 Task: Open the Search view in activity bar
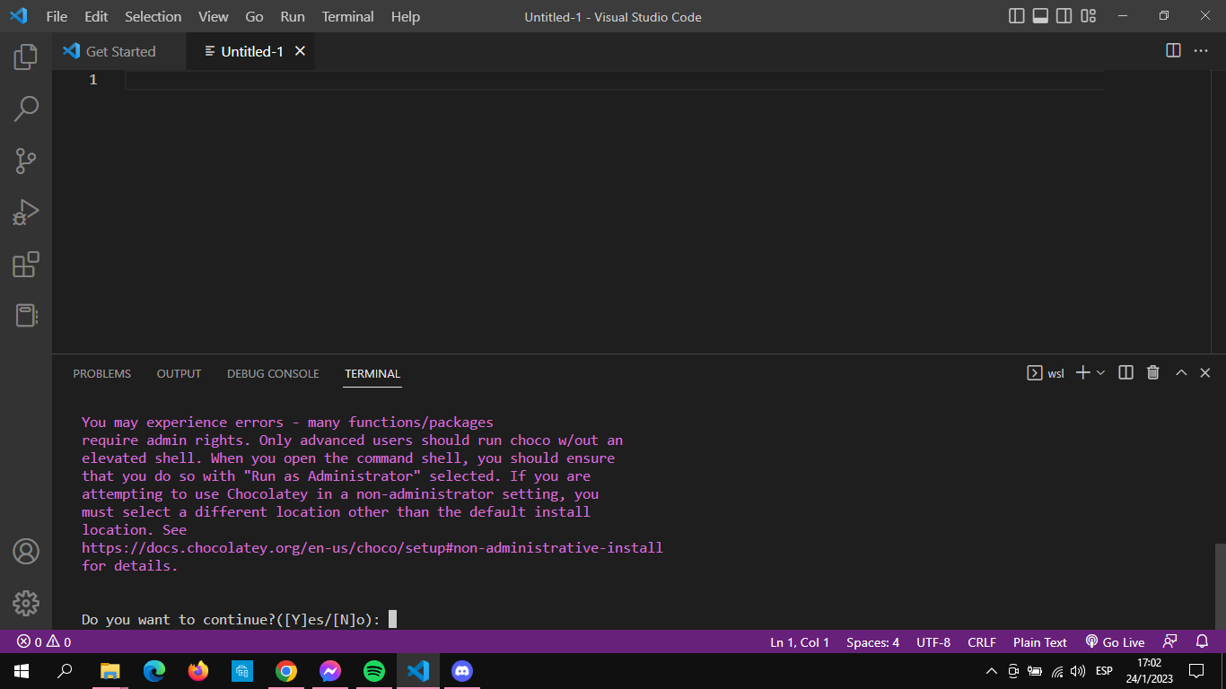(x=26, y=109)
